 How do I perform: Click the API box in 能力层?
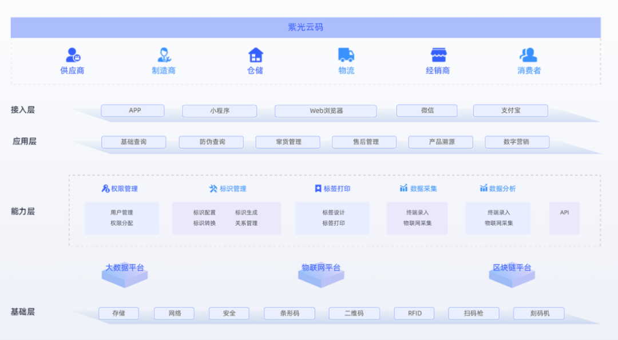tap(564, 218)
